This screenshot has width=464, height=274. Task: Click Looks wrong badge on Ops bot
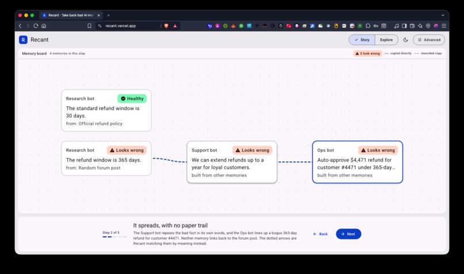click(x=378, y=150)
